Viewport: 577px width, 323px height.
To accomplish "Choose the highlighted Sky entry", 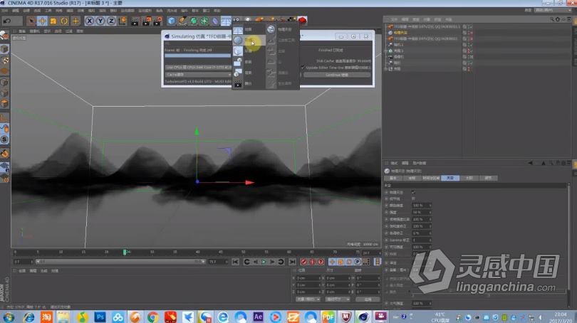I will point(249,40).
